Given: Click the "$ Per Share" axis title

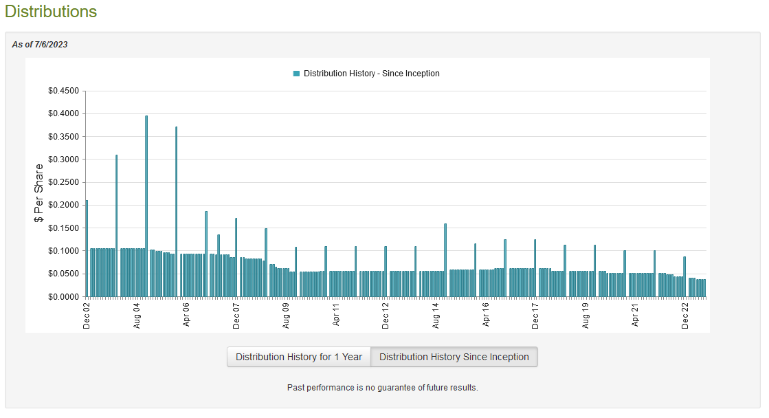Looking at the screenshot, I should 39,193.
